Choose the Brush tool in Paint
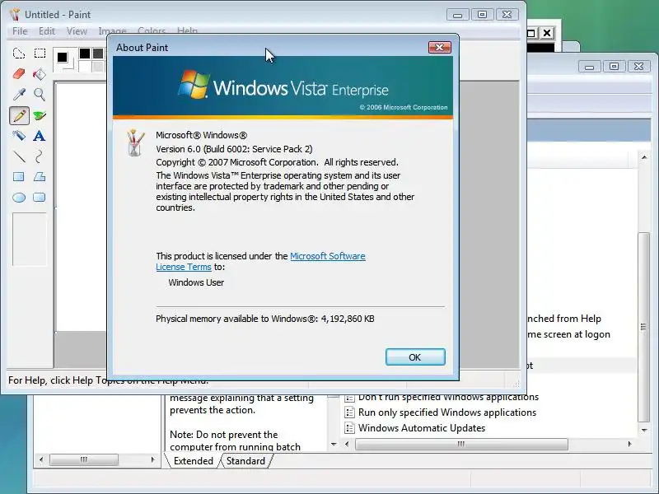The width and height of the screenshot is (659, 494). [x=40, y=115]
